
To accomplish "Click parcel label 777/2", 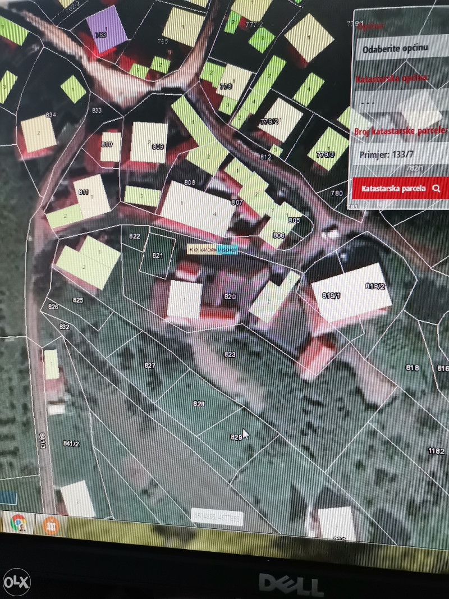I will pos(254,25).
